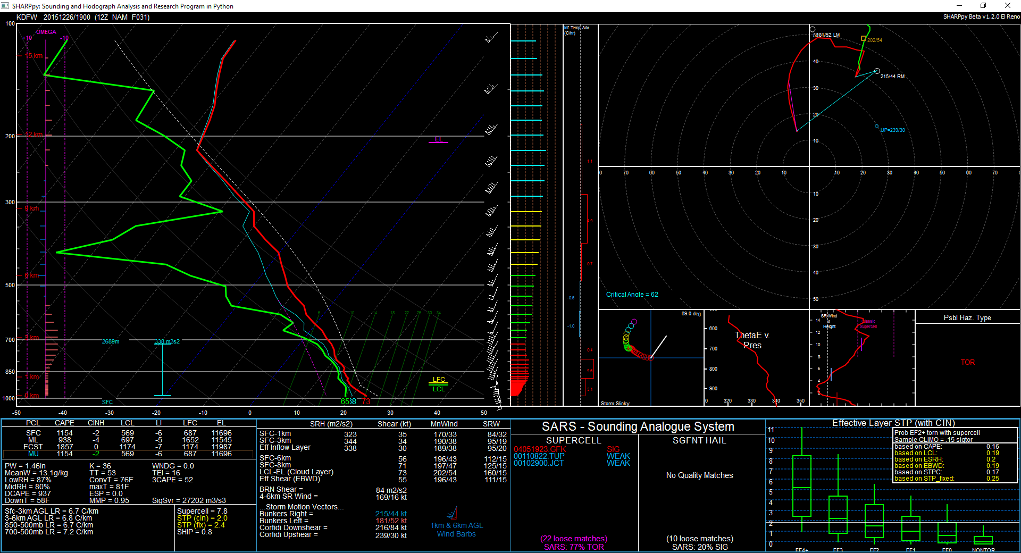The image size is (1021, 553).
Task: Click the LFC level marker on Skew-T
Action: point(439,380)
